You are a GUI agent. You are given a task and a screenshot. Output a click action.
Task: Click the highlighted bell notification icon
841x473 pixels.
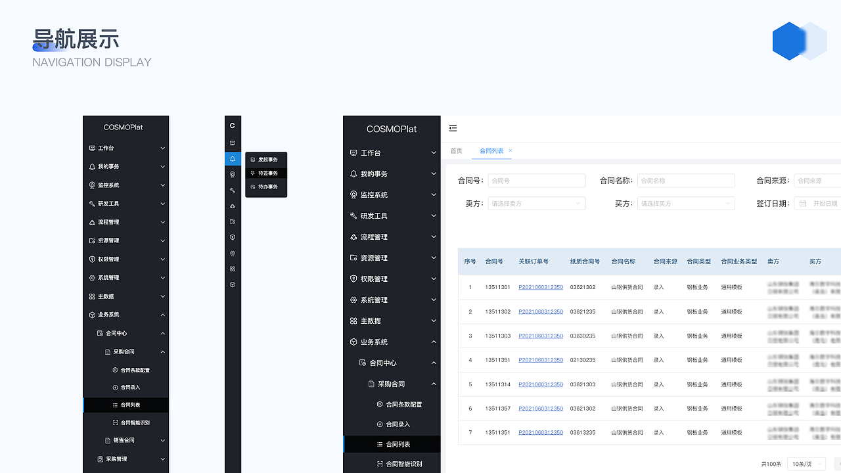(233, 158)
